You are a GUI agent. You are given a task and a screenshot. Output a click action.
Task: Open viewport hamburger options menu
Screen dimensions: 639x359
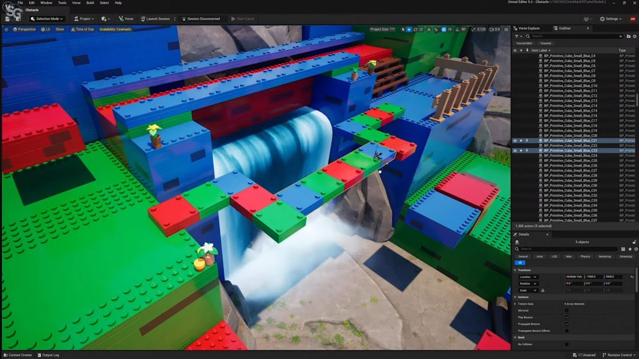(x=6, y=29)
